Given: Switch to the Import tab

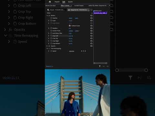Looking at the screenshot, I should click(57, 2).
